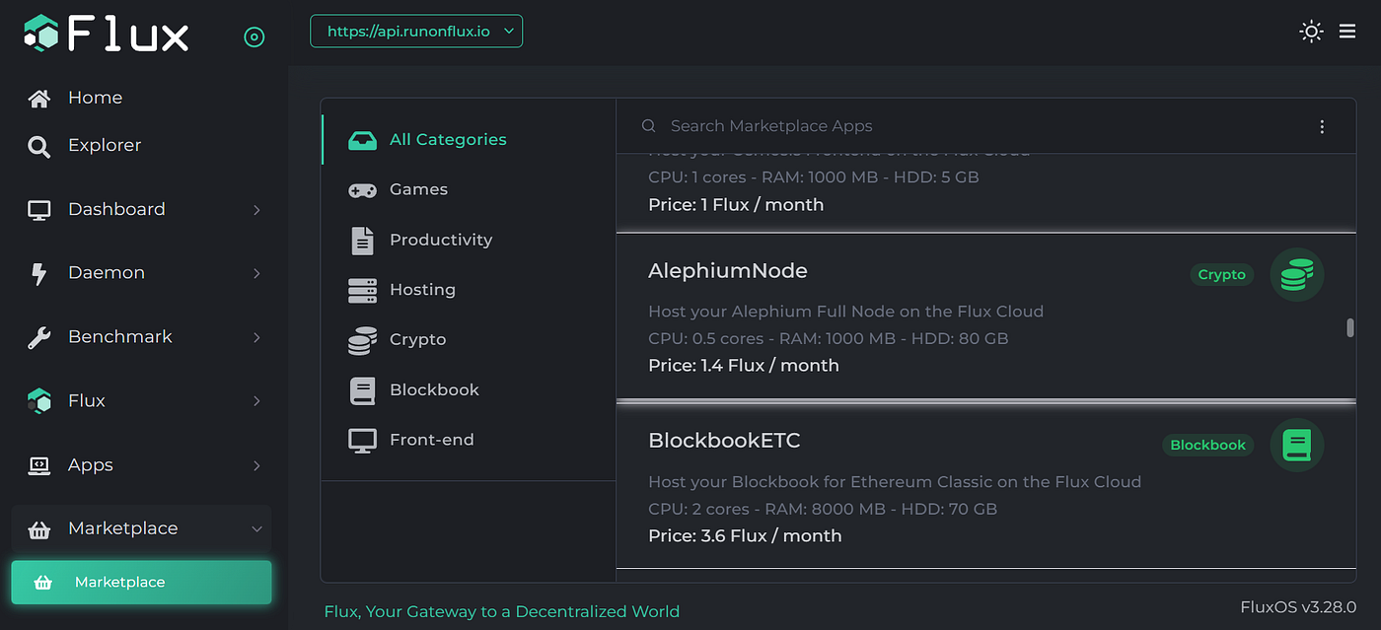Click the All Categories inbox icon

pos(362,140)
